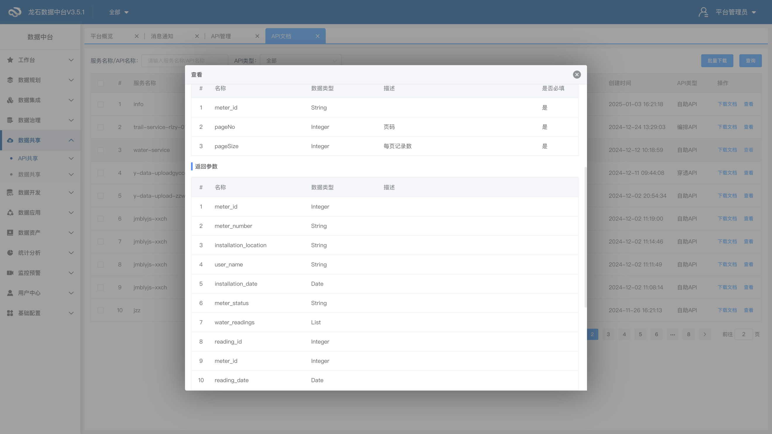Switch to the 消息通知 tab
This screenshot has height=434, width=772.
click(x=162, y=36)
